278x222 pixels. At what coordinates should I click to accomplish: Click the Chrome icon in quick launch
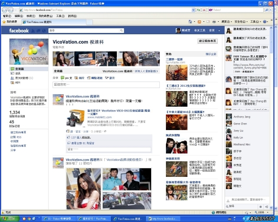[x=29, y=219]
